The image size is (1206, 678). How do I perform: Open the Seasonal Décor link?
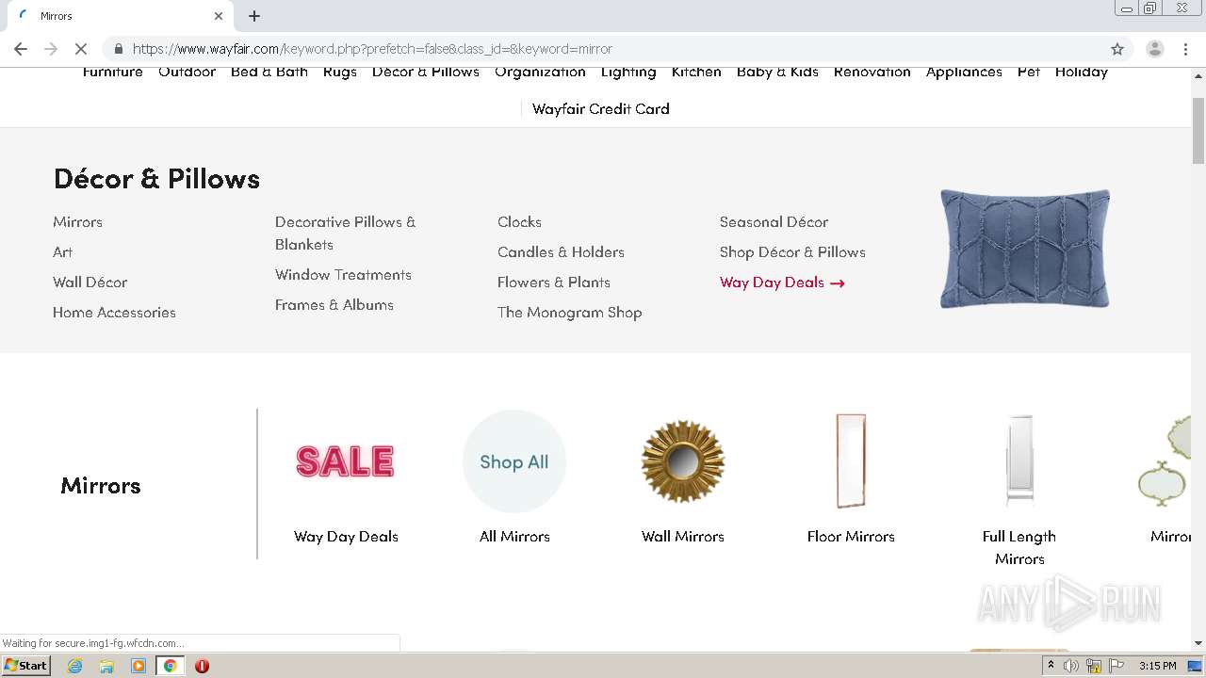point(774,222)
